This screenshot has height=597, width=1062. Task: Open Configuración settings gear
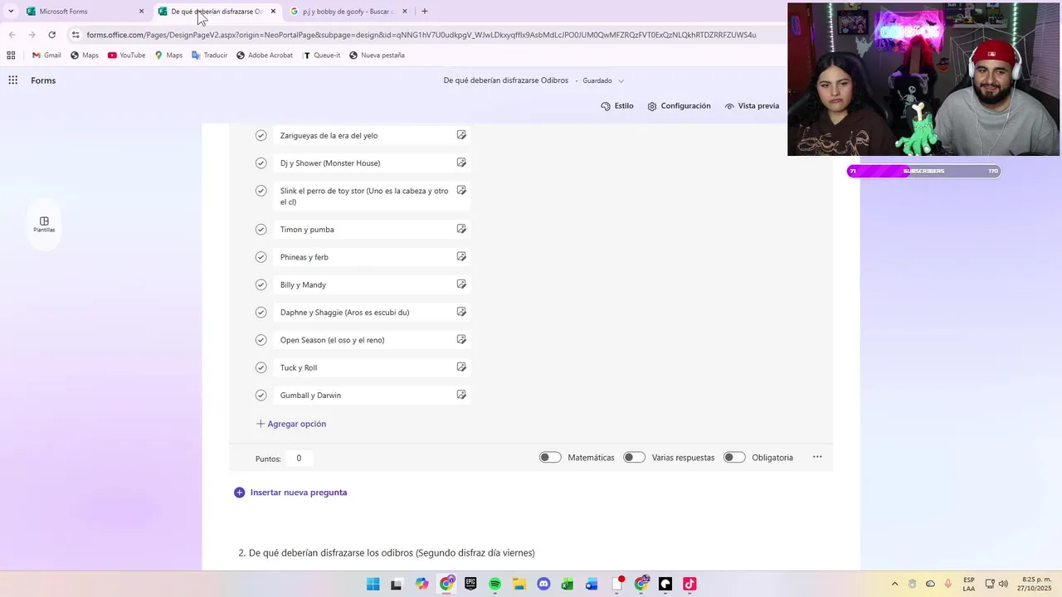point(679,106)
